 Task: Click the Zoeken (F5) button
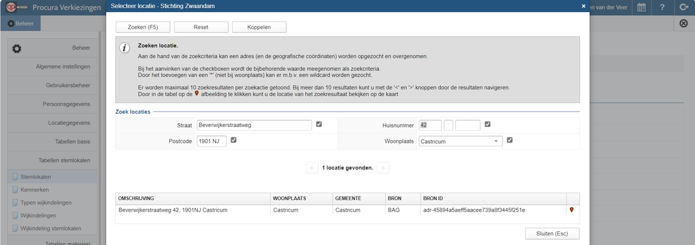(143, 27)
